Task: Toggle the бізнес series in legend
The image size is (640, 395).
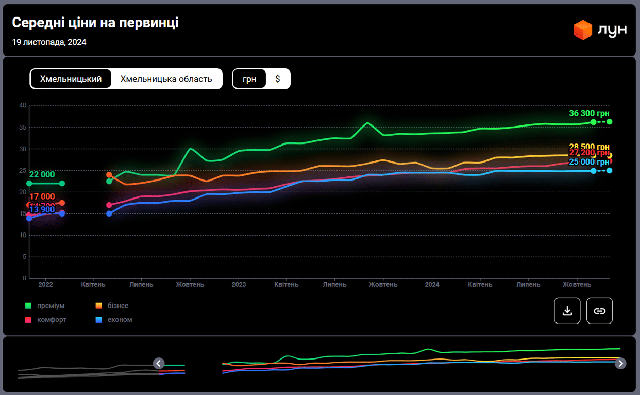Action: [117, 306]
